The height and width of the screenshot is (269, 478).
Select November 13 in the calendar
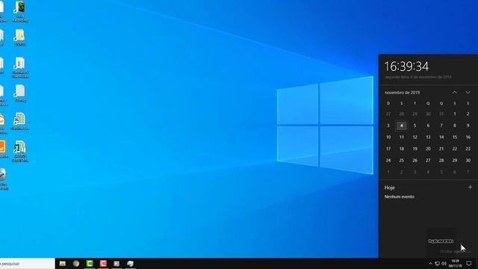click(428, 137)
